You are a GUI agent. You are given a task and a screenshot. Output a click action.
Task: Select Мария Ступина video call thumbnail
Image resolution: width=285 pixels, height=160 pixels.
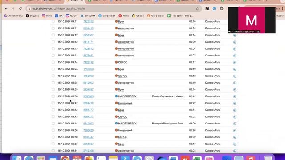point(252,20)
